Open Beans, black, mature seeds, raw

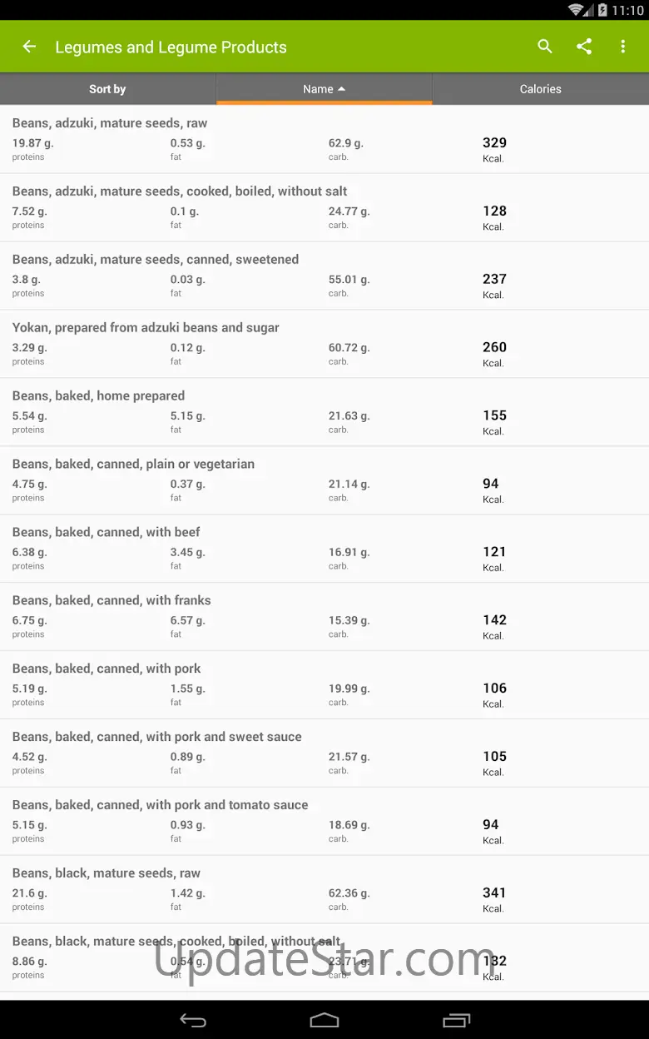324,890
